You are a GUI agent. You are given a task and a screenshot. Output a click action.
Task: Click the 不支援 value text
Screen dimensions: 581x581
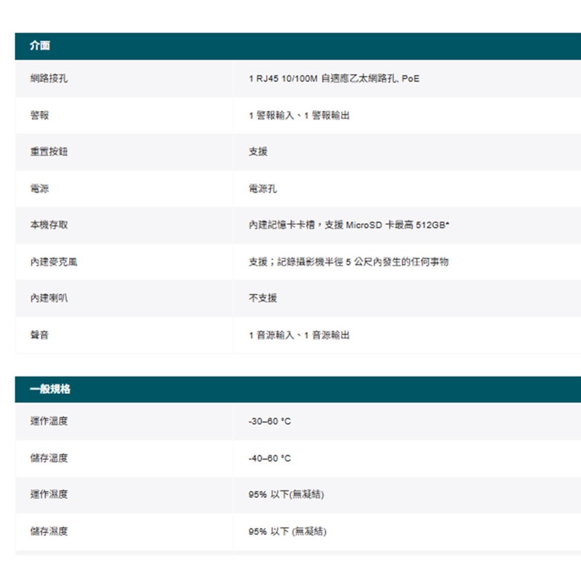pos(263,298)
